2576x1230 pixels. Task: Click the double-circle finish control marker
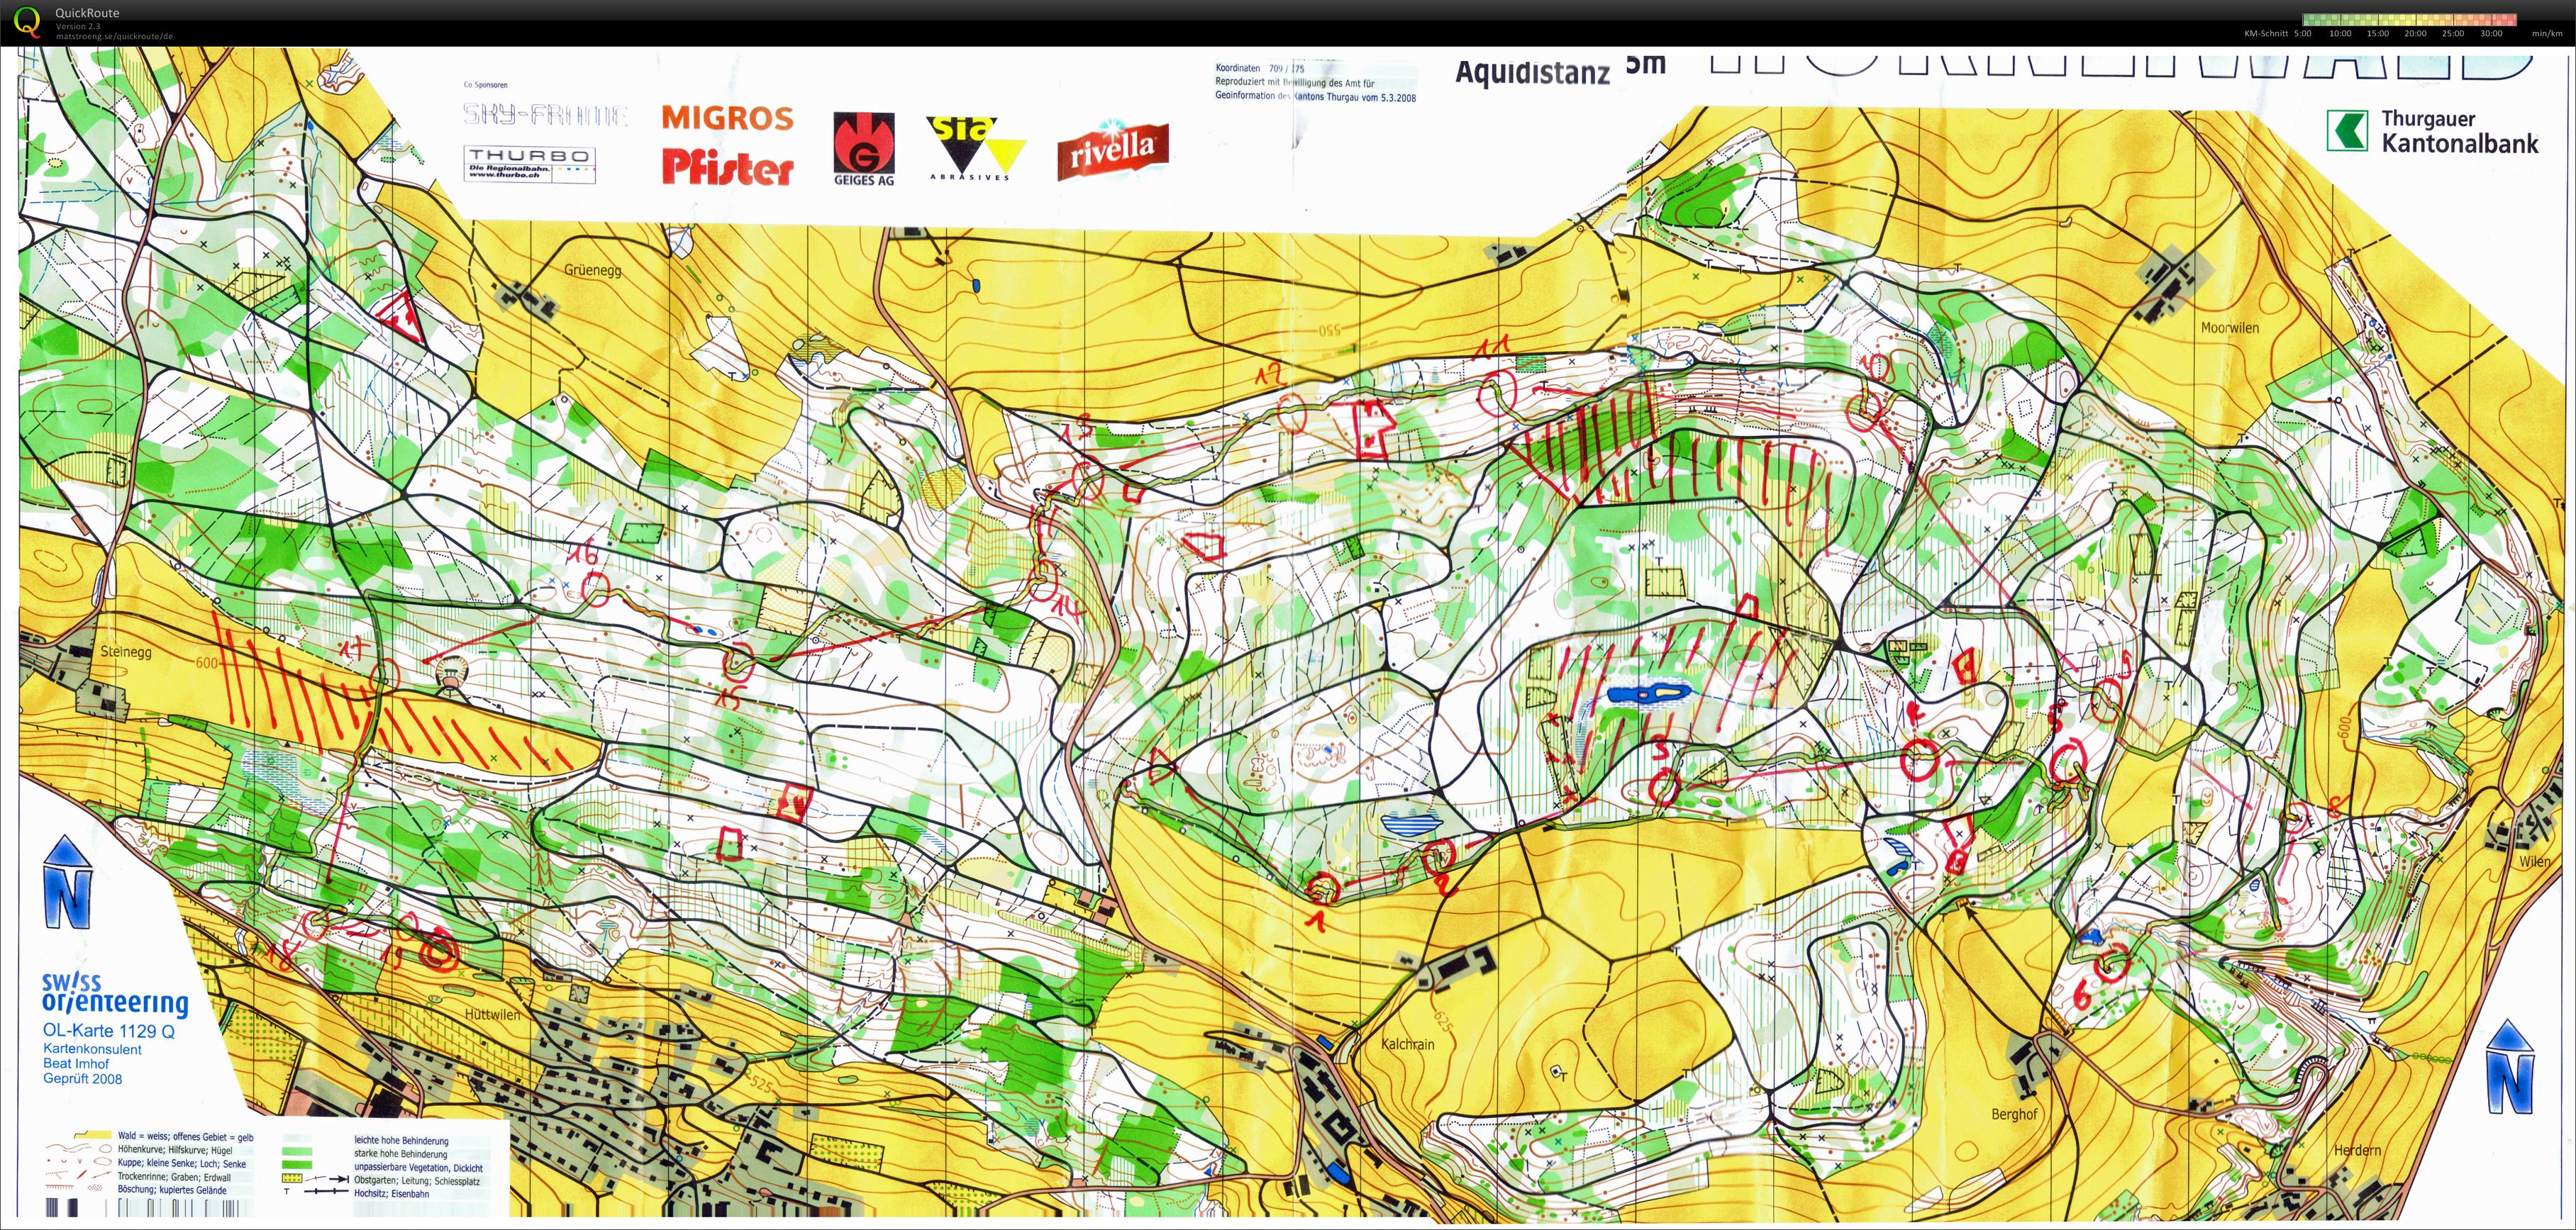pos(438,950)
